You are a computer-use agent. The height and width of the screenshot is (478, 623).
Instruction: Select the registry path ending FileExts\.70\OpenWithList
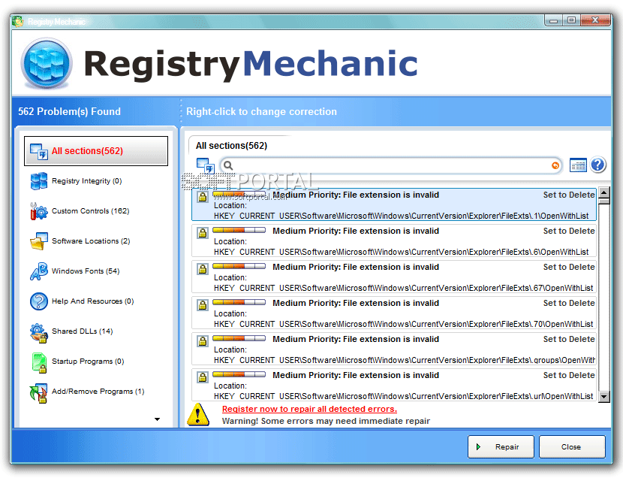(403, 324)
